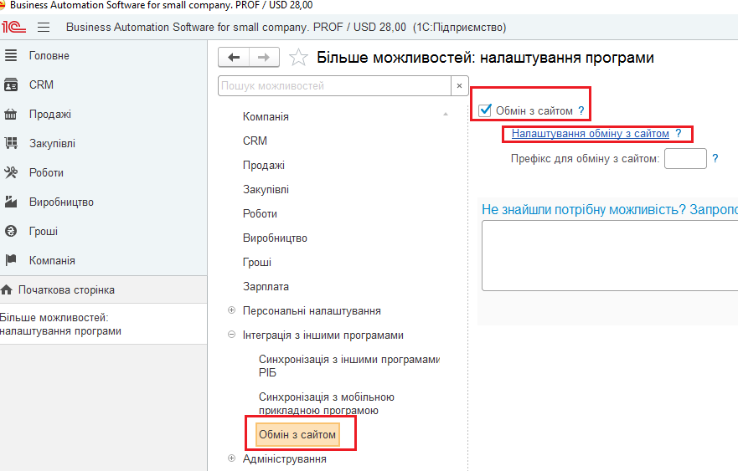Select Гроші in the settings tree
This screenshot has width=738, height=471.
(257, 263)
